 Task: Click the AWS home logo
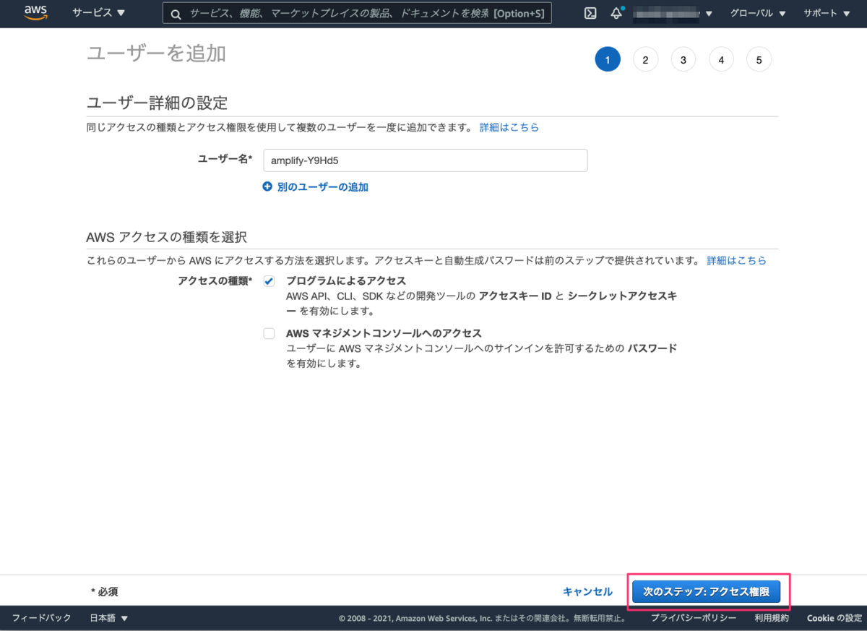(x=35, y=12)
